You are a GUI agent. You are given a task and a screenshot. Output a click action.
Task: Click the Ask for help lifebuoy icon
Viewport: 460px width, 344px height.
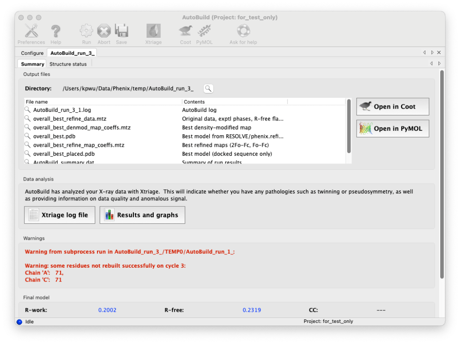[243, 31]
